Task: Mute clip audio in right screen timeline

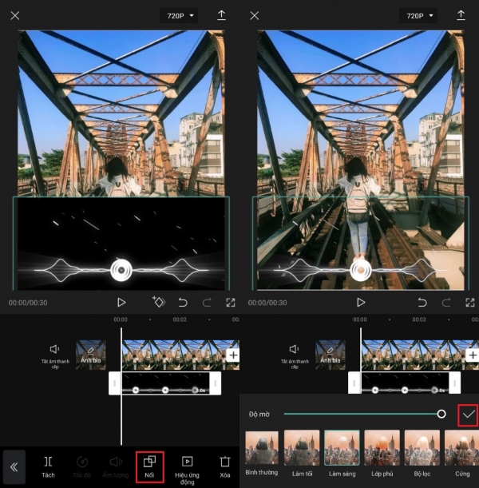Action: (294, 350)
